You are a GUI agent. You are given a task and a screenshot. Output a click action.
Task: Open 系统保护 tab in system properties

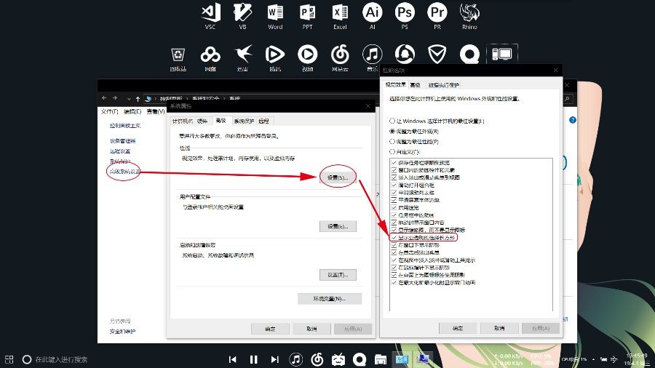click(244, 121)
